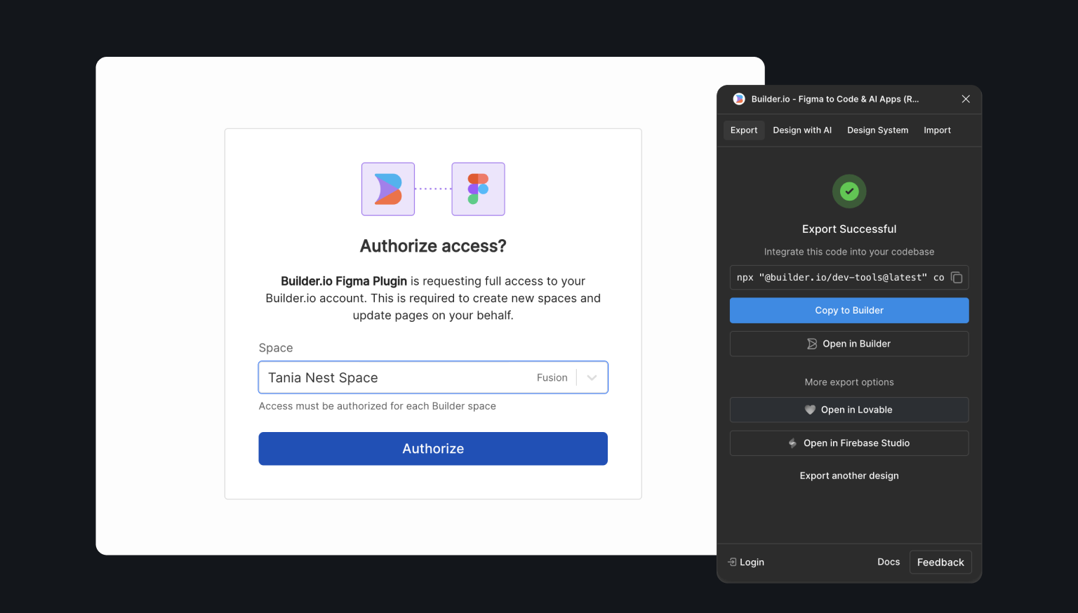Switch to the Design with AI tab
Image resolution: width=1078 pixels, height=613 pixels.
click(x=802, y=130)
